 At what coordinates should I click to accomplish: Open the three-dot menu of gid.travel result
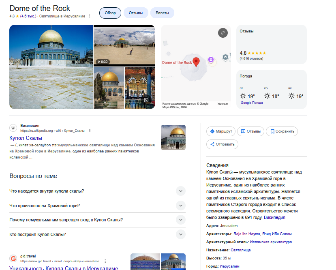(105, 261)
